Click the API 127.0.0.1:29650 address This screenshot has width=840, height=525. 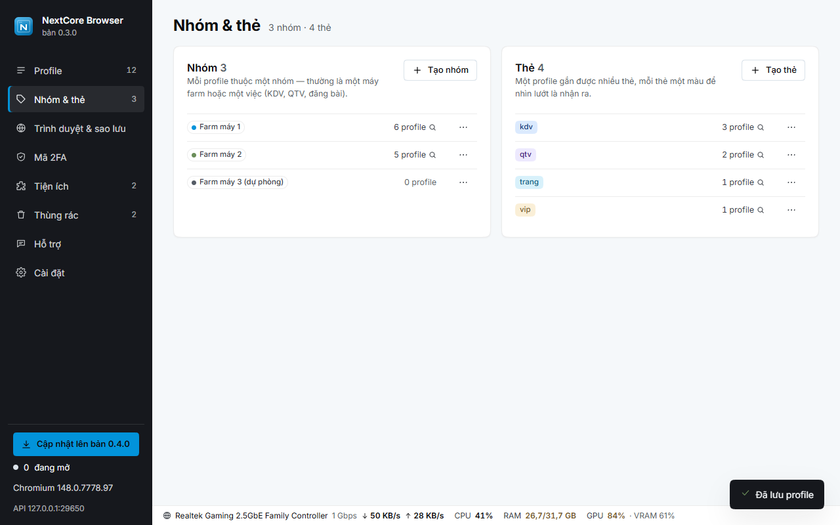[x=49, y=509]
